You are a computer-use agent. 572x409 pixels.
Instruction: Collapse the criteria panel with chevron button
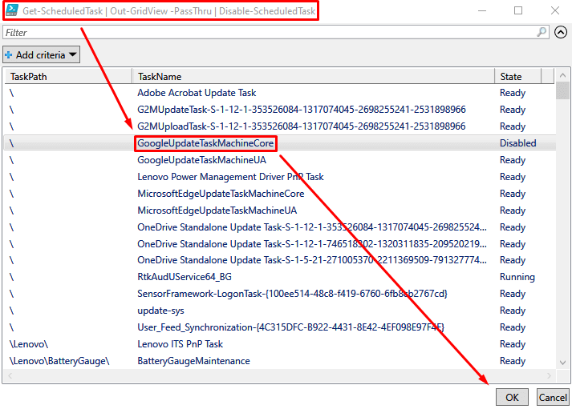click(x=561, y=33)
